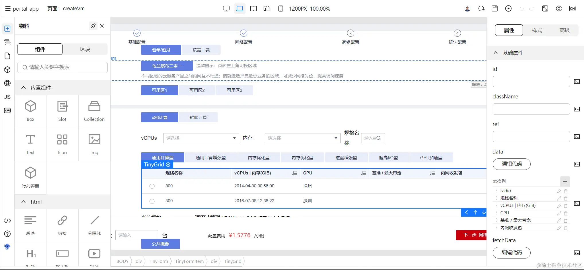Select the radio button for row 800
This screenshot has width=584, height=270.
point(152,186)
